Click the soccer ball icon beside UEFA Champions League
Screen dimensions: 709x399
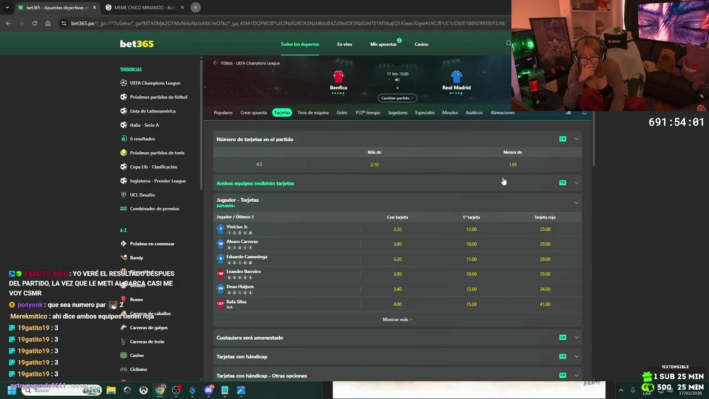(124, 83)
